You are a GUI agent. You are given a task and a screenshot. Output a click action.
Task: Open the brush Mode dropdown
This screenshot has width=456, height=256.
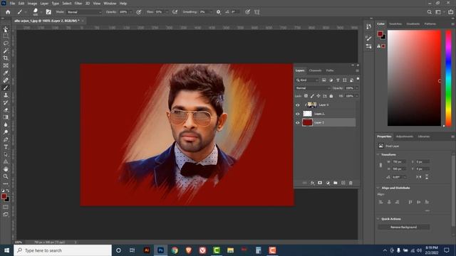tap(84, 12)
